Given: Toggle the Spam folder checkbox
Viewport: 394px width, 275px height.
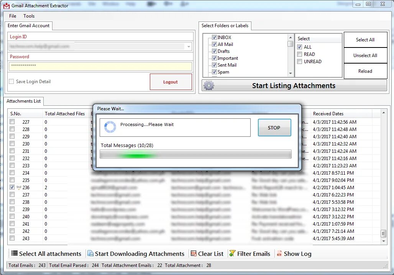Looking at the screenshot, I should point(214,72).
